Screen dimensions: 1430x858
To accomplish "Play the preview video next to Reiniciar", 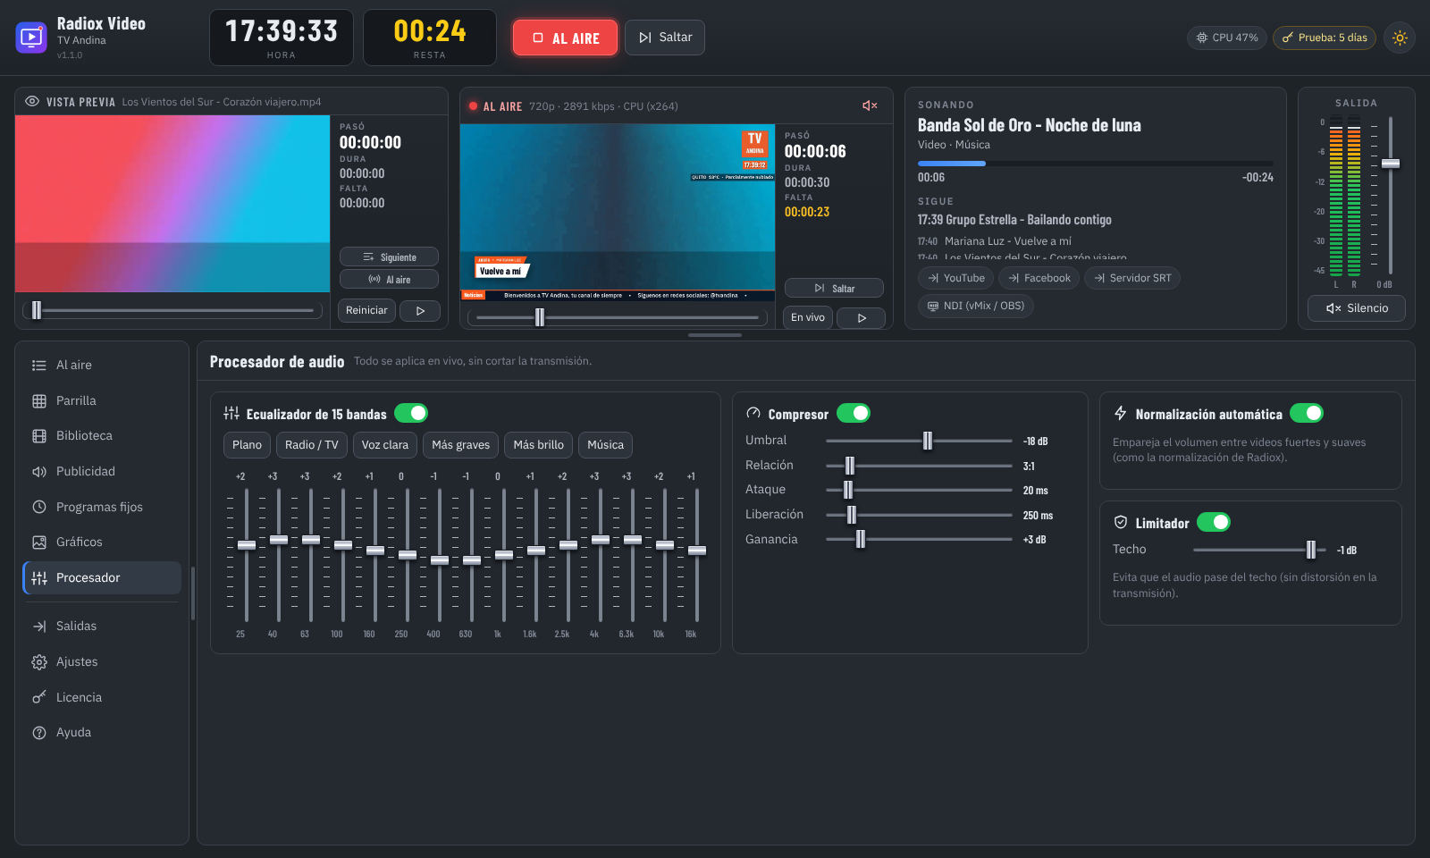I will tap(420, 311).
